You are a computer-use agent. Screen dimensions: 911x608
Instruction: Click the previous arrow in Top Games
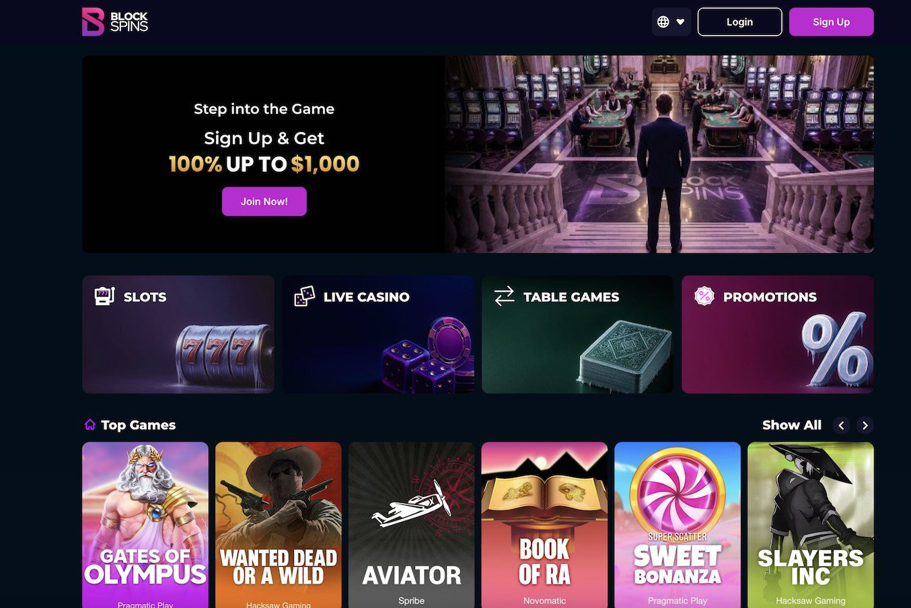(x=841, y=425)
